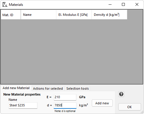
Task: Minimize the Materials window
Action: point(110,4)
